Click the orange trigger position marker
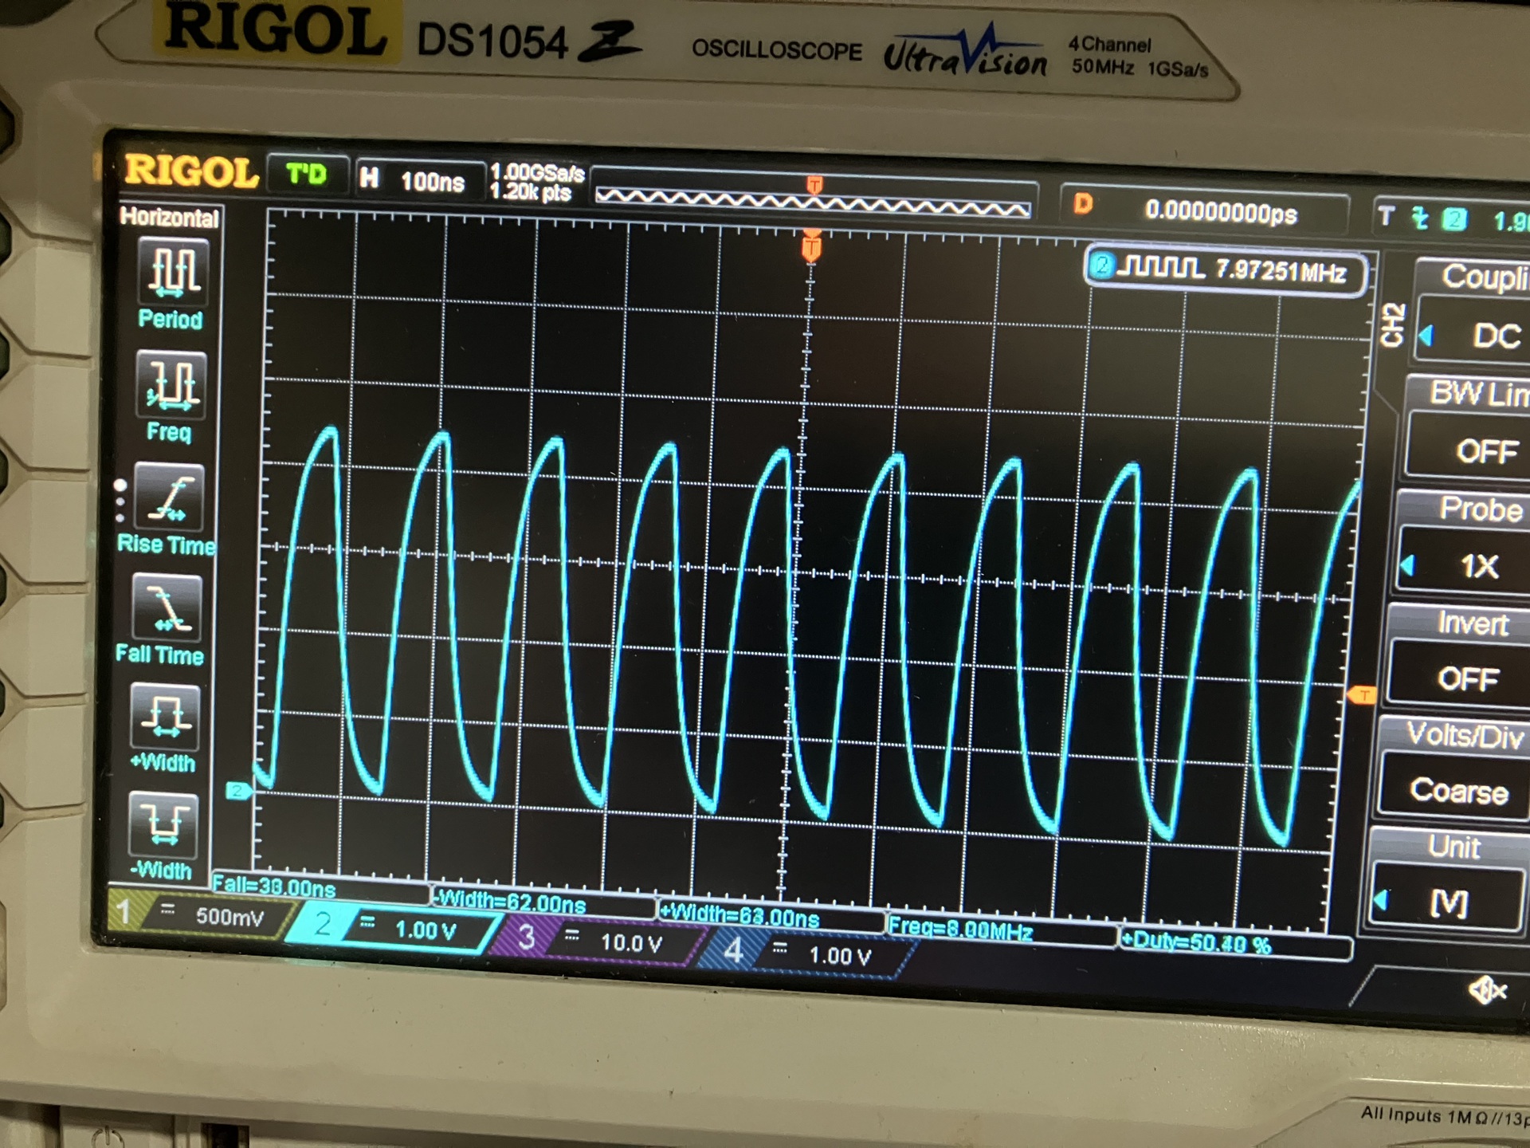This screenshot has width=1530, height=1148. (811, 247)
